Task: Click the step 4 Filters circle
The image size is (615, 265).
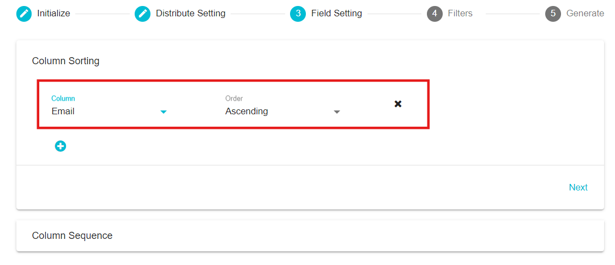Action: tap(435, 14)
